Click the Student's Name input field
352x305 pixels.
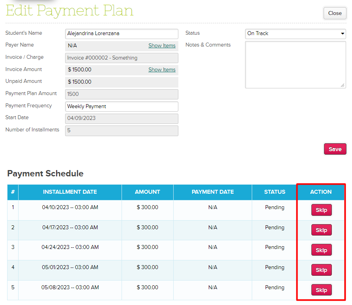point(122,34)
